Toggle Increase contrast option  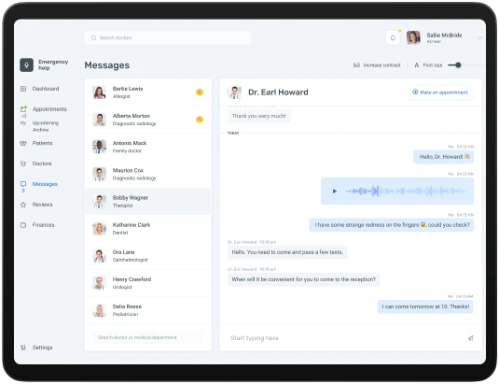pos(377,65)
